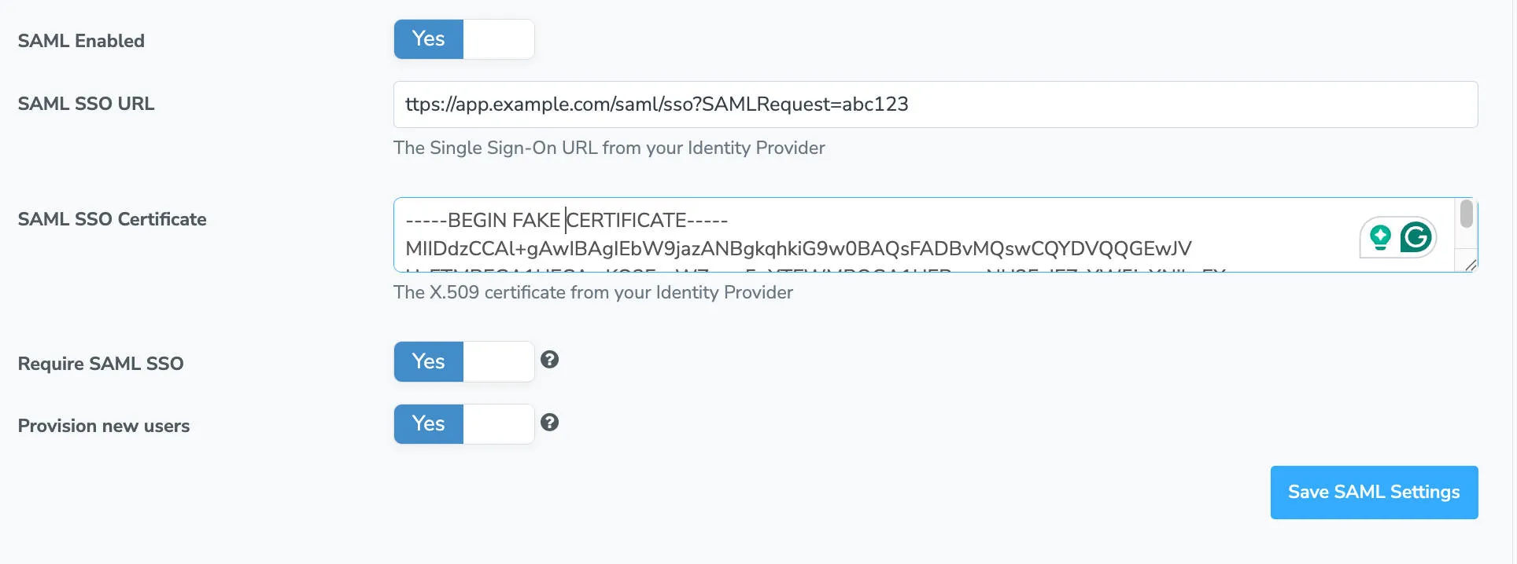Click the help icon next to Require SAML SSO
The image size is (1517, 564).
pyautogui.click(x=550, y=360)
